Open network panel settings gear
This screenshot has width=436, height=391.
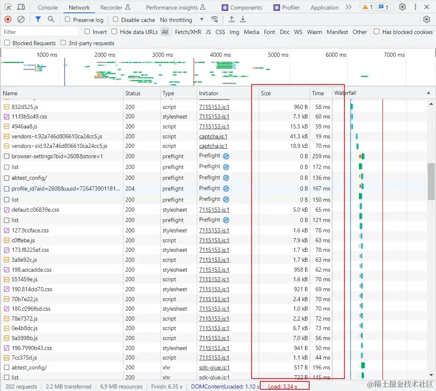pos(426,19)
